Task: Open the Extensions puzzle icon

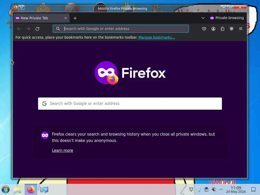Action: [x=222, y=29]
